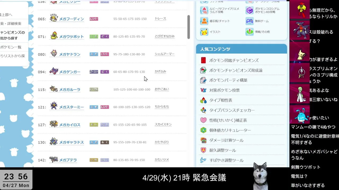Click the 耐久調整ツール shield icon

[203, 150]
